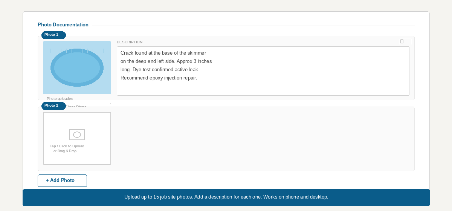Click the 'Upload up to 15 job site photos' banner

(226, 197)
